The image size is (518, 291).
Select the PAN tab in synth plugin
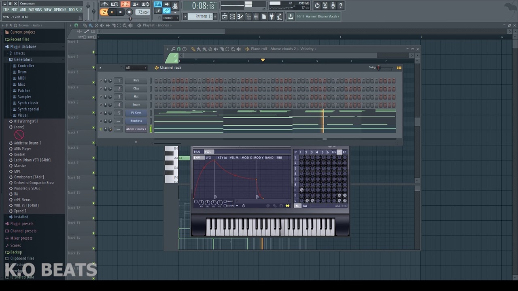[x=197, y=152]
